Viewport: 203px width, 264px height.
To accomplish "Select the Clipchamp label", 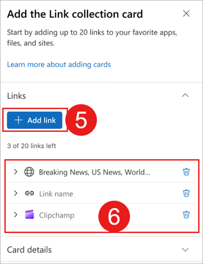I will point(57,216).
